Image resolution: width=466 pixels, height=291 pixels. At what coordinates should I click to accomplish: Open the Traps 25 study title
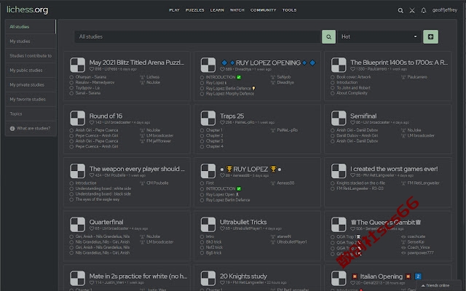coord(232,116)
